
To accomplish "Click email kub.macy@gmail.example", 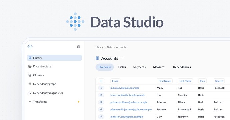I will (x=125, y=88).
